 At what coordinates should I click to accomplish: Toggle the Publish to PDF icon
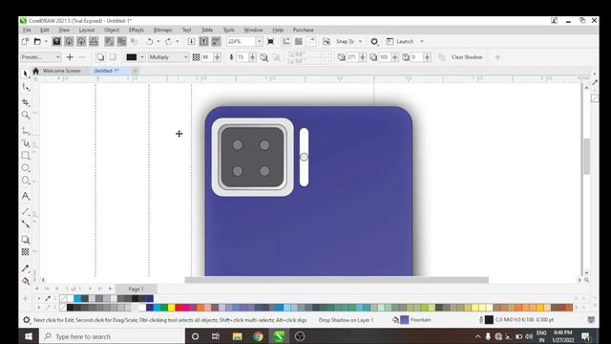(x=217, y=41)
